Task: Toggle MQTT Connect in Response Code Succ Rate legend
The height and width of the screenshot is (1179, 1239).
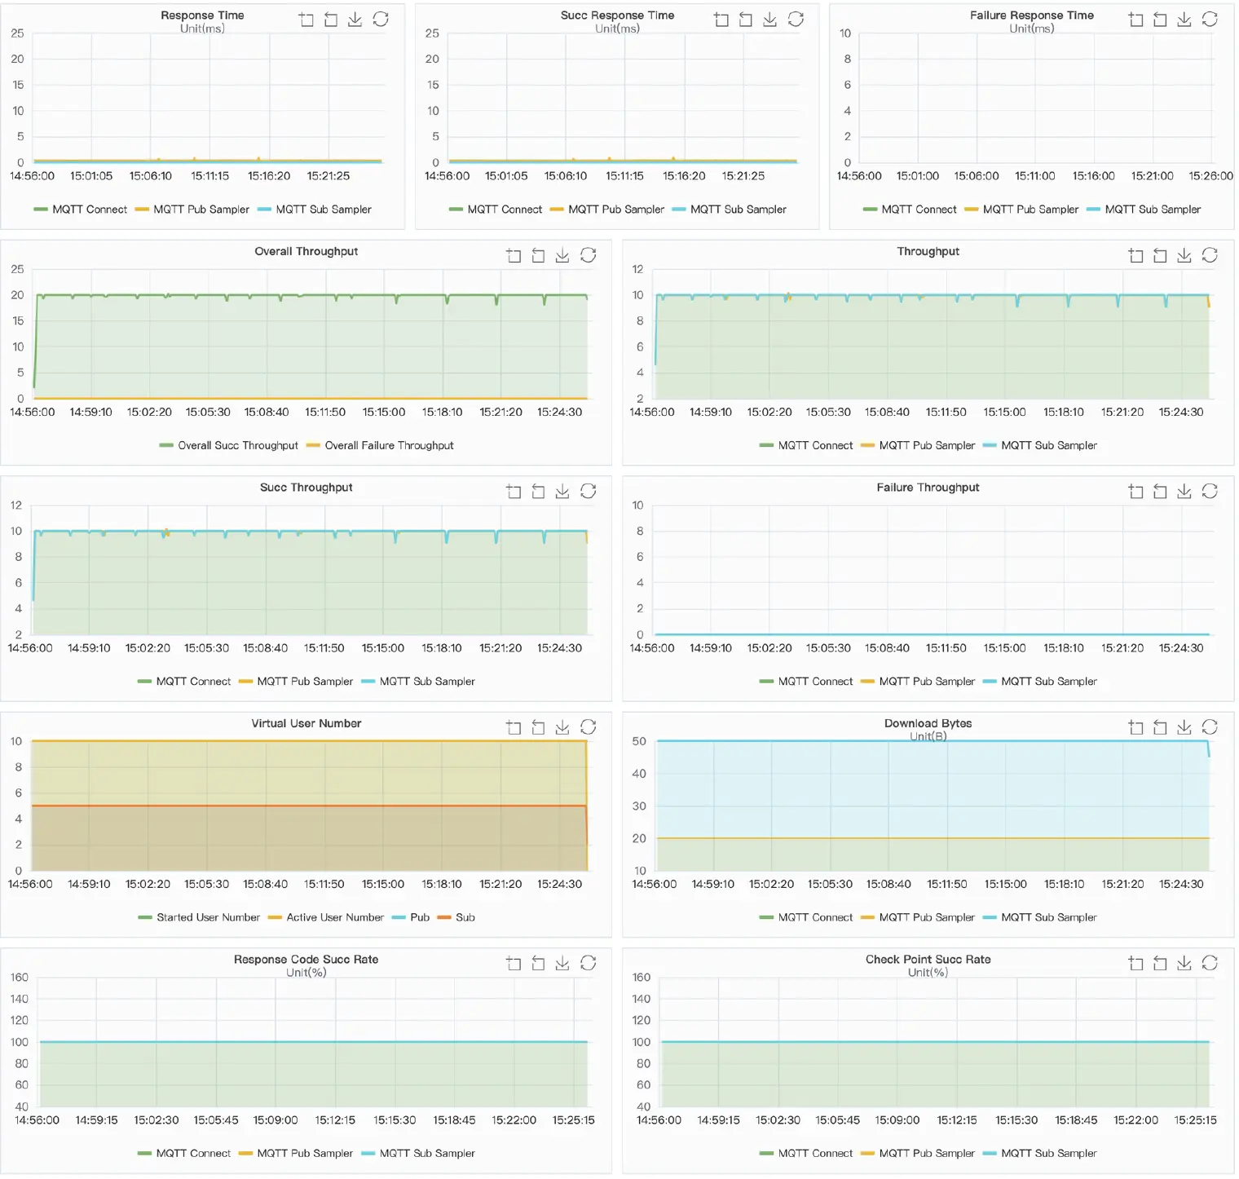Action: [184, 1154]
